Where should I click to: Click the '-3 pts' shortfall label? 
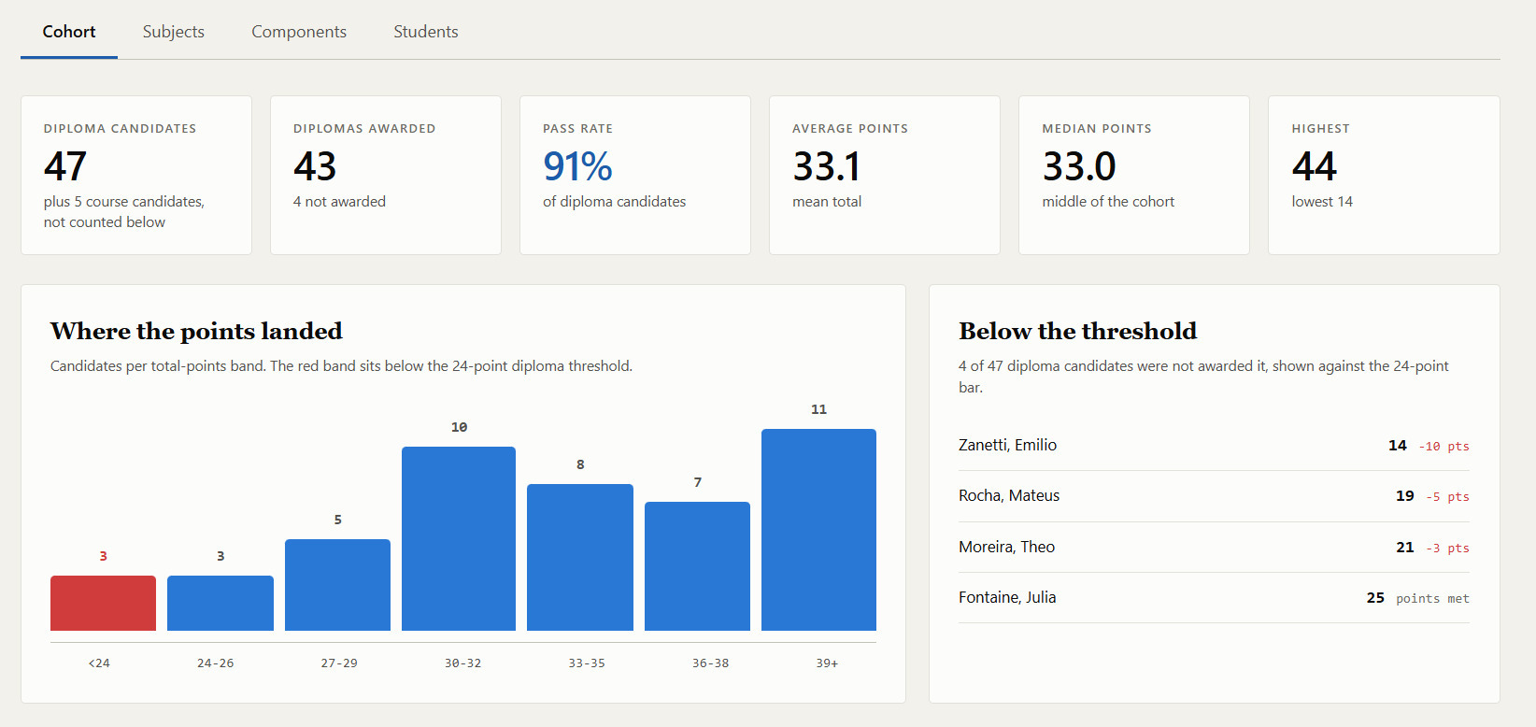pyautogui.click(x=1447, y=549)
